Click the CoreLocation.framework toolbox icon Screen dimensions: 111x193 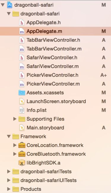point(22,145)
